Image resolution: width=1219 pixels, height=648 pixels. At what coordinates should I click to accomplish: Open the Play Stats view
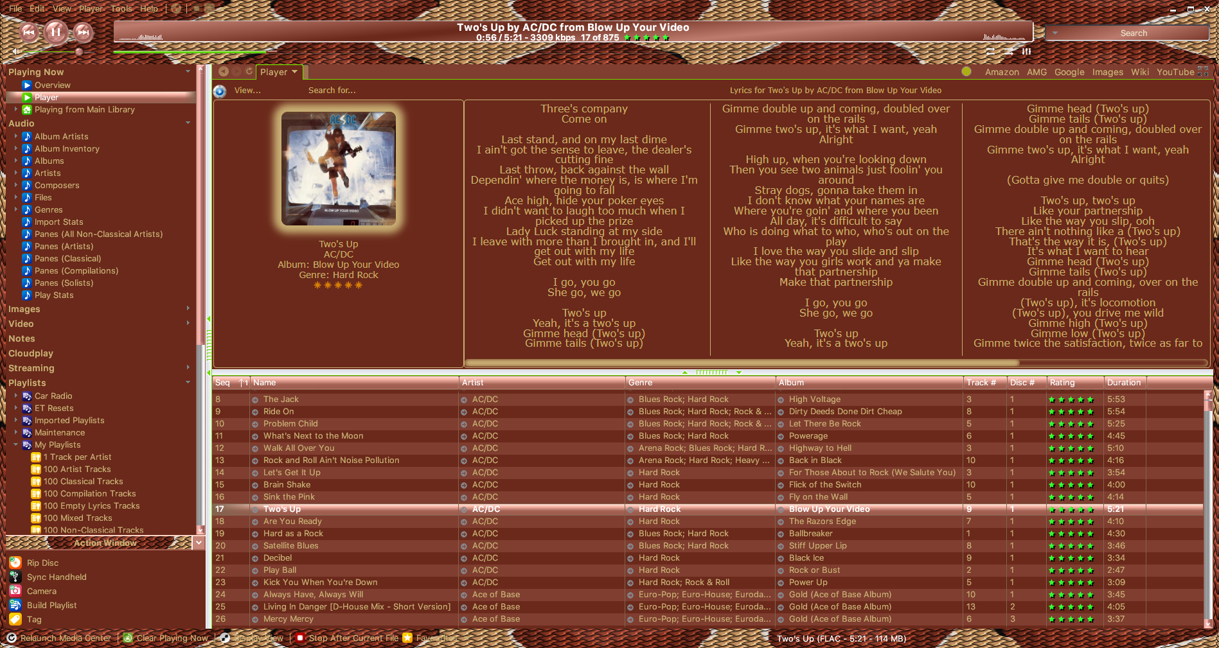click(x=54, y=295)
